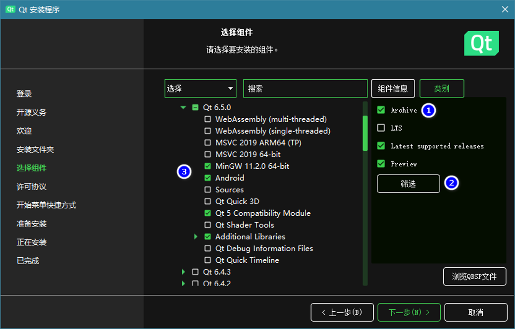Screen dimensions: 515x329
Task: Select the 已完成 step in sidebar
Action: [28, 261]
